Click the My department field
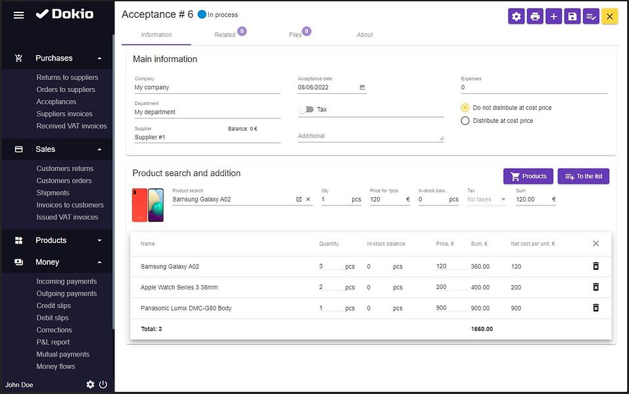 (x=208, y=112)
